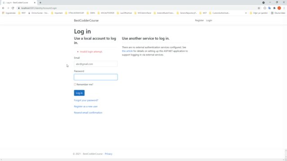Image resolution: width=287 pixels, height=161 pixels.
Task: Click 'Use another service to log in.' heading
Action: coord(146,38)
